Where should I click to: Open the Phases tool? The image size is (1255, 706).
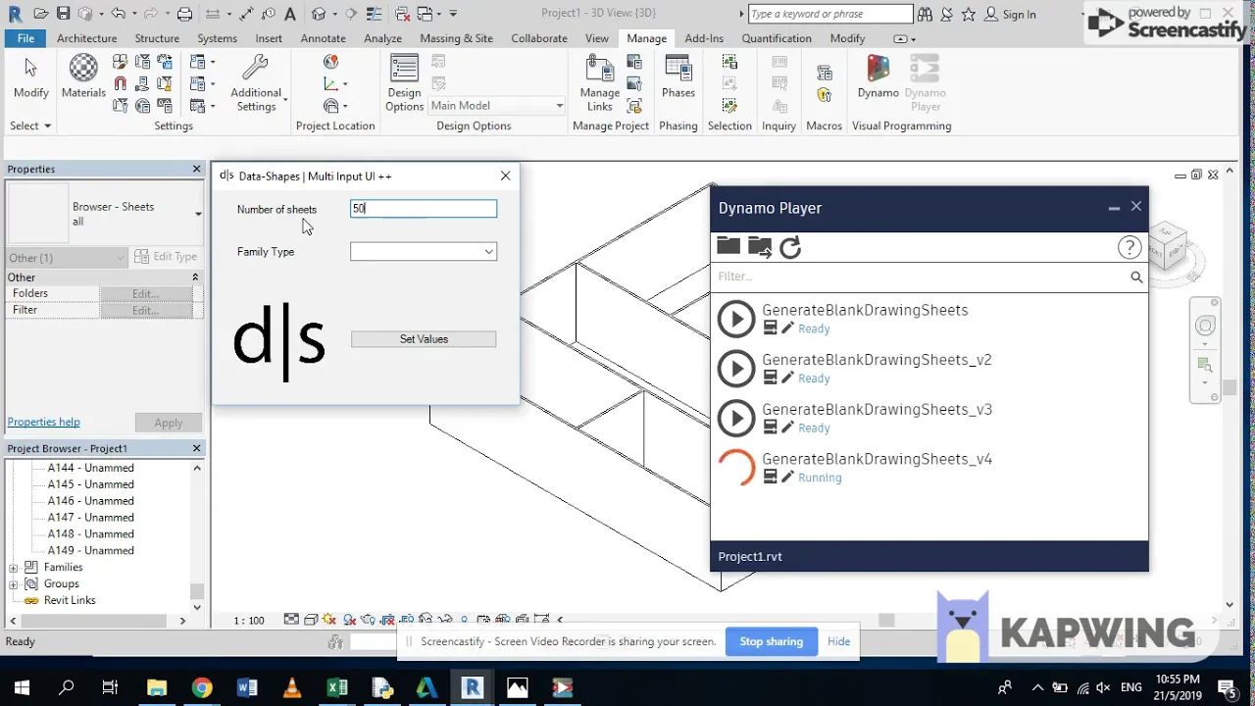click(x=678, y=76)
